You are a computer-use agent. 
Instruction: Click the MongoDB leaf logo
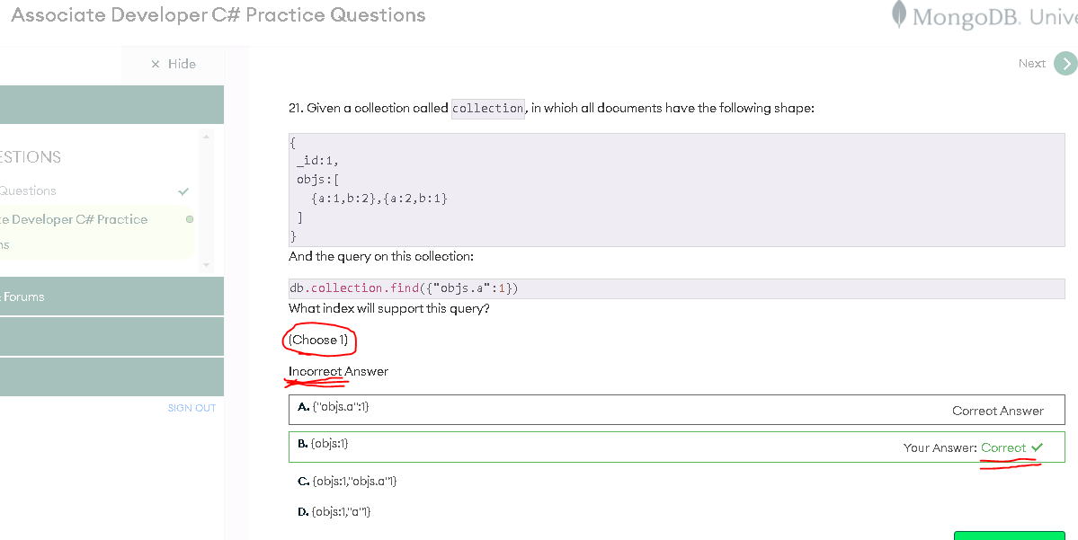click(898, 14)
